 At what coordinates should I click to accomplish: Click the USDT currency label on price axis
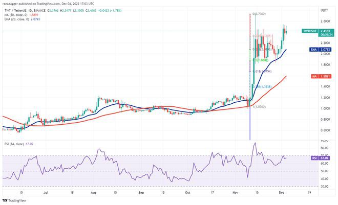323,10
